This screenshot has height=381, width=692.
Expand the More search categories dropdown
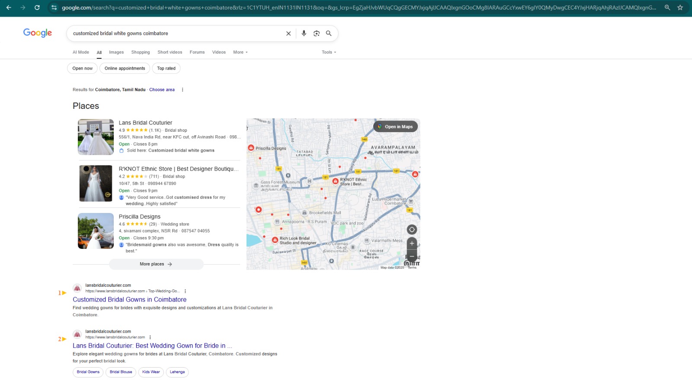[240, 52]
